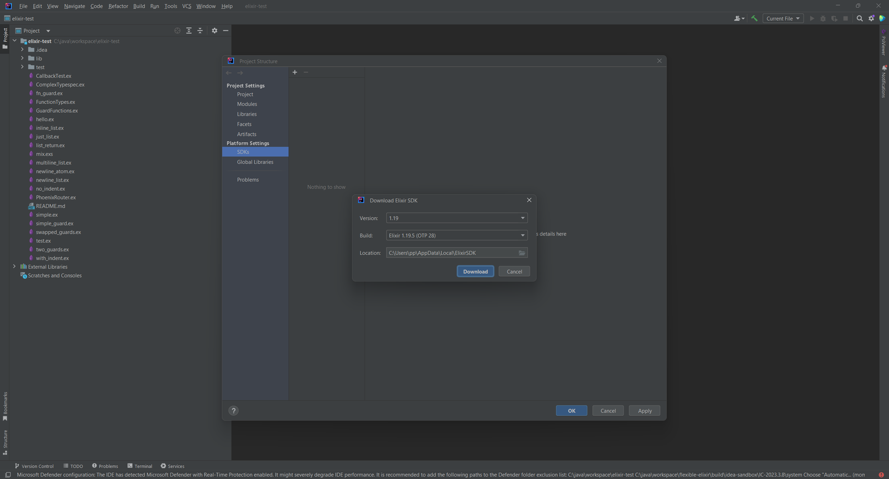The width and height of the screenshot is (889, 479).
Task: Select README.md file in project tree
Action: [x=50, y=206]
